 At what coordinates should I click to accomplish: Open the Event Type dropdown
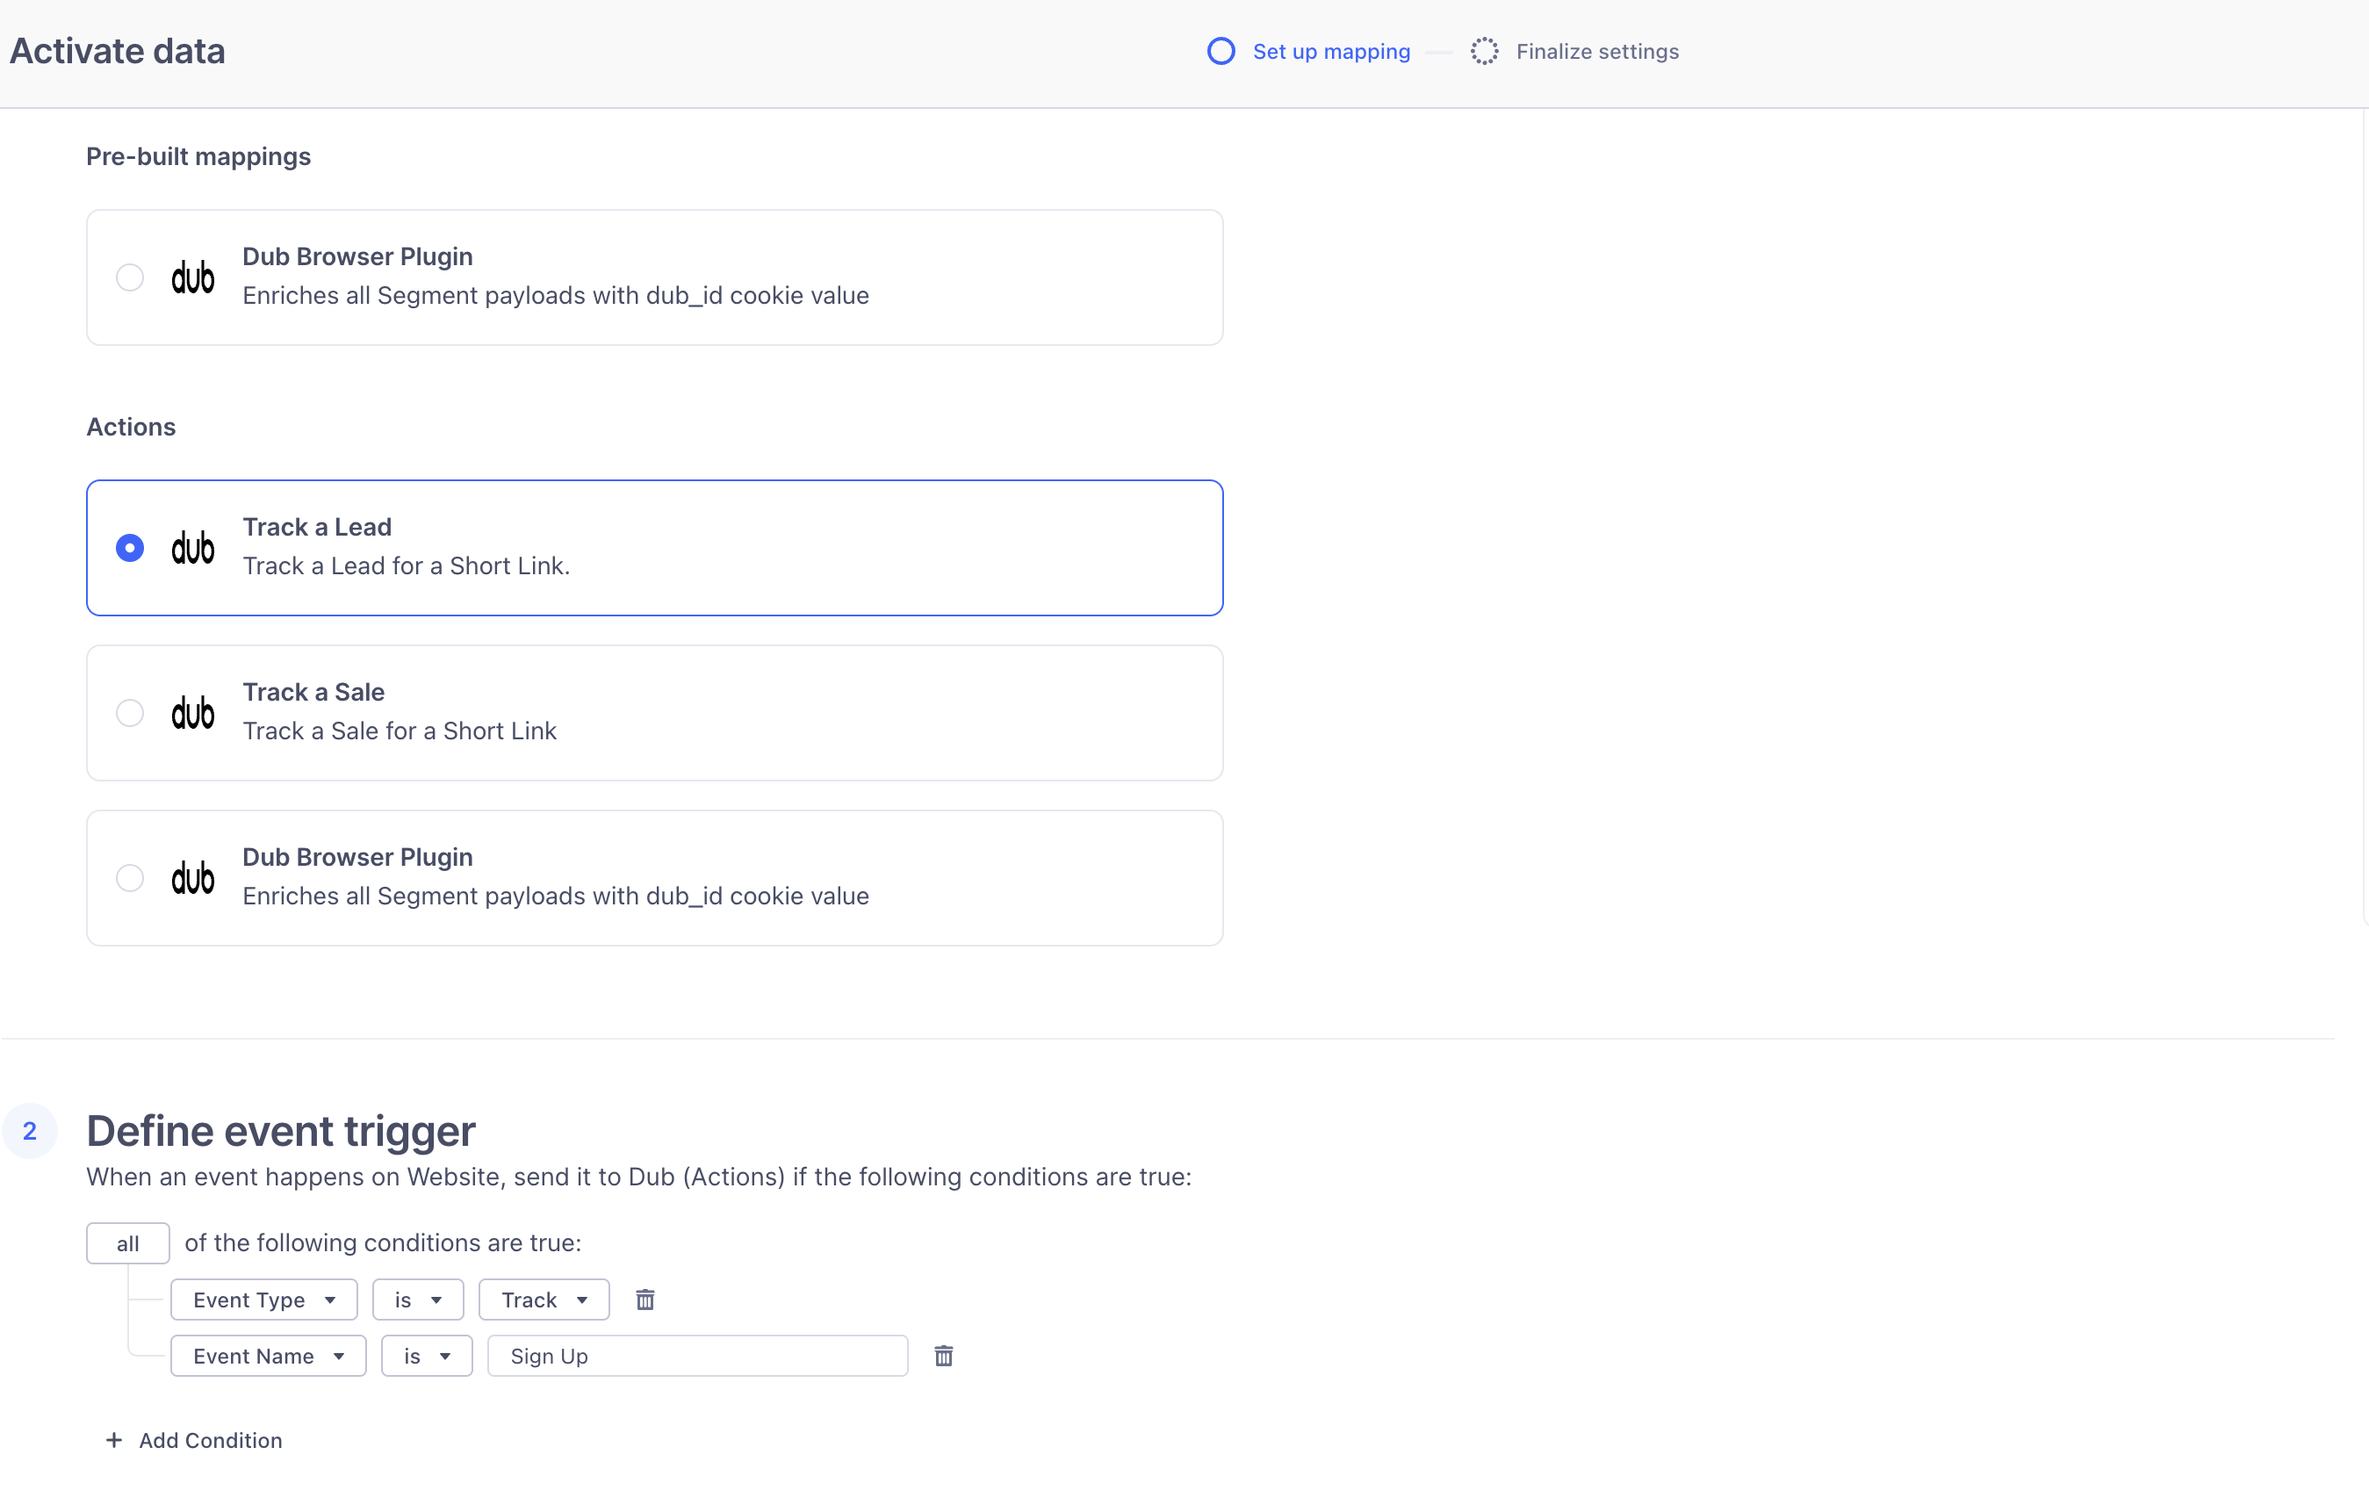tap(263, 1300)
